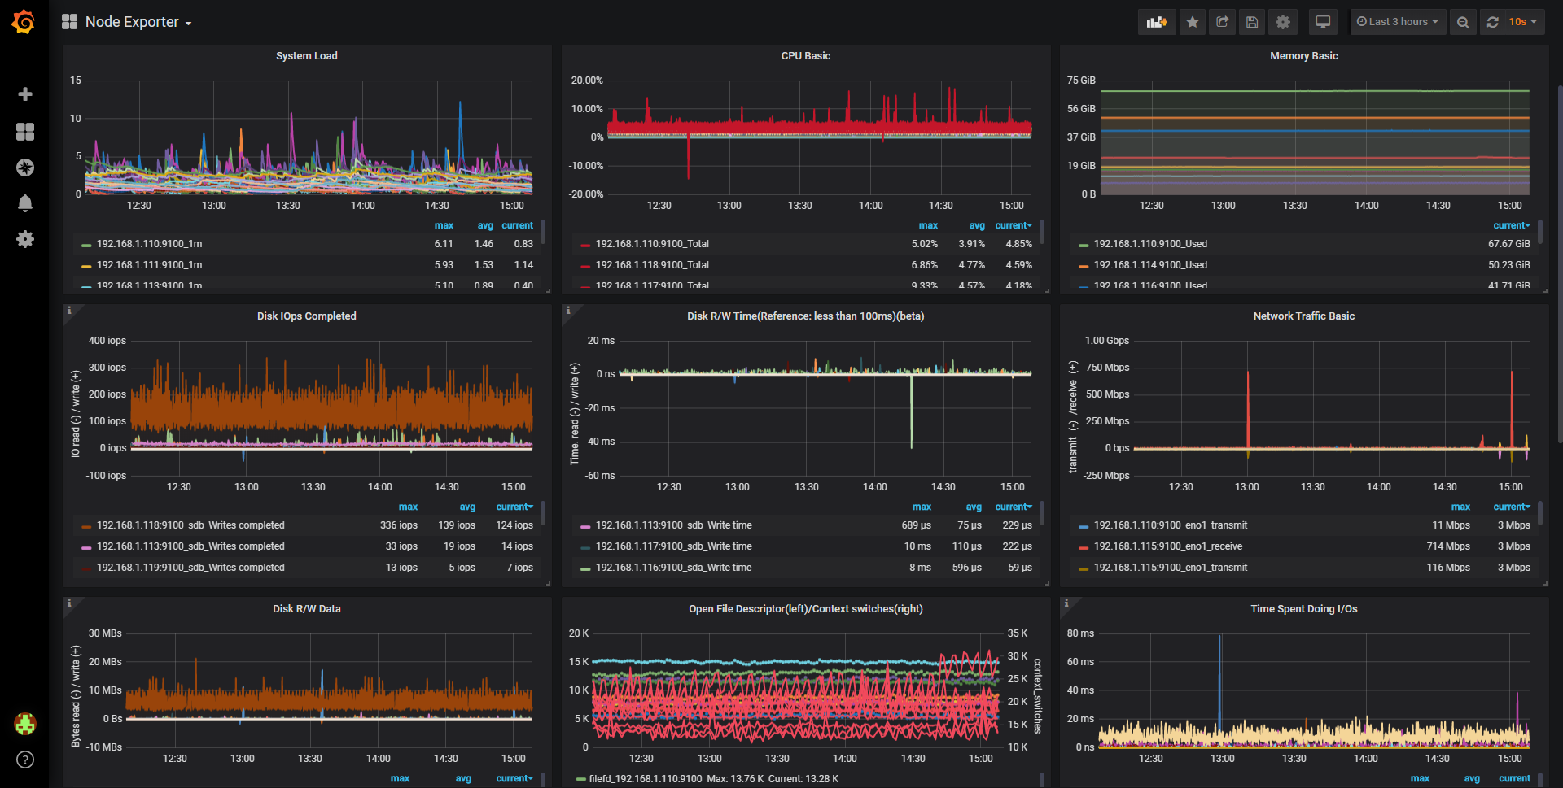Sort Disk IOps legend by avg column
Viewport: 1563px width, 788px height.
pyautogui.click(x=467, y=507)
